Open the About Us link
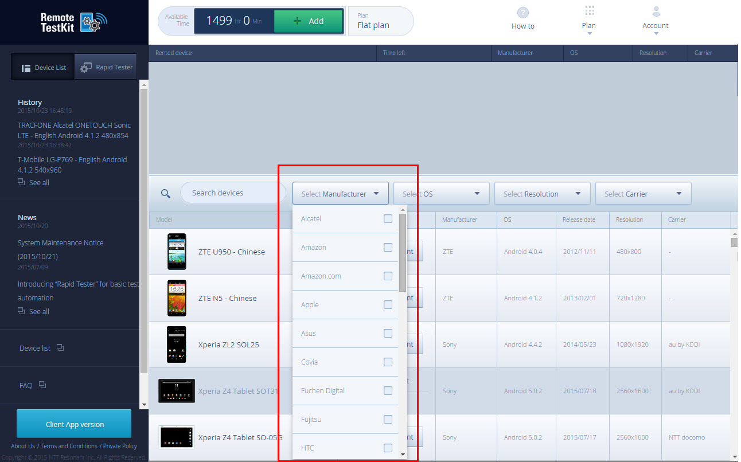 23,446
